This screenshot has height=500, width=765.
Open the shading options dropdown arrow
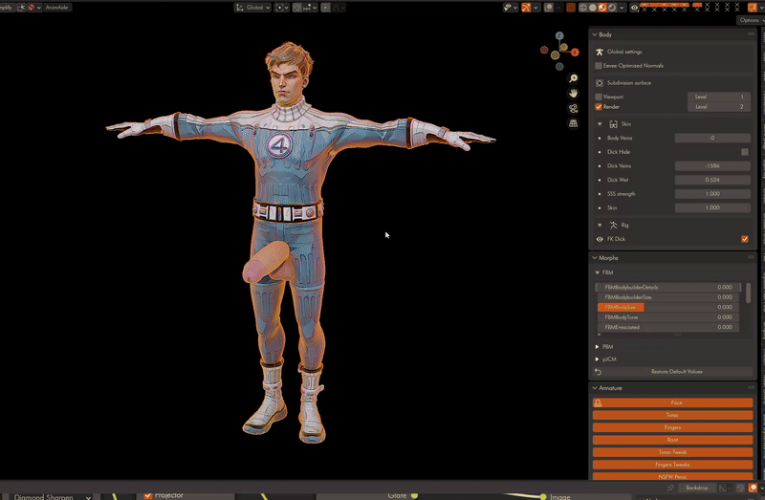tap(622, 8)
